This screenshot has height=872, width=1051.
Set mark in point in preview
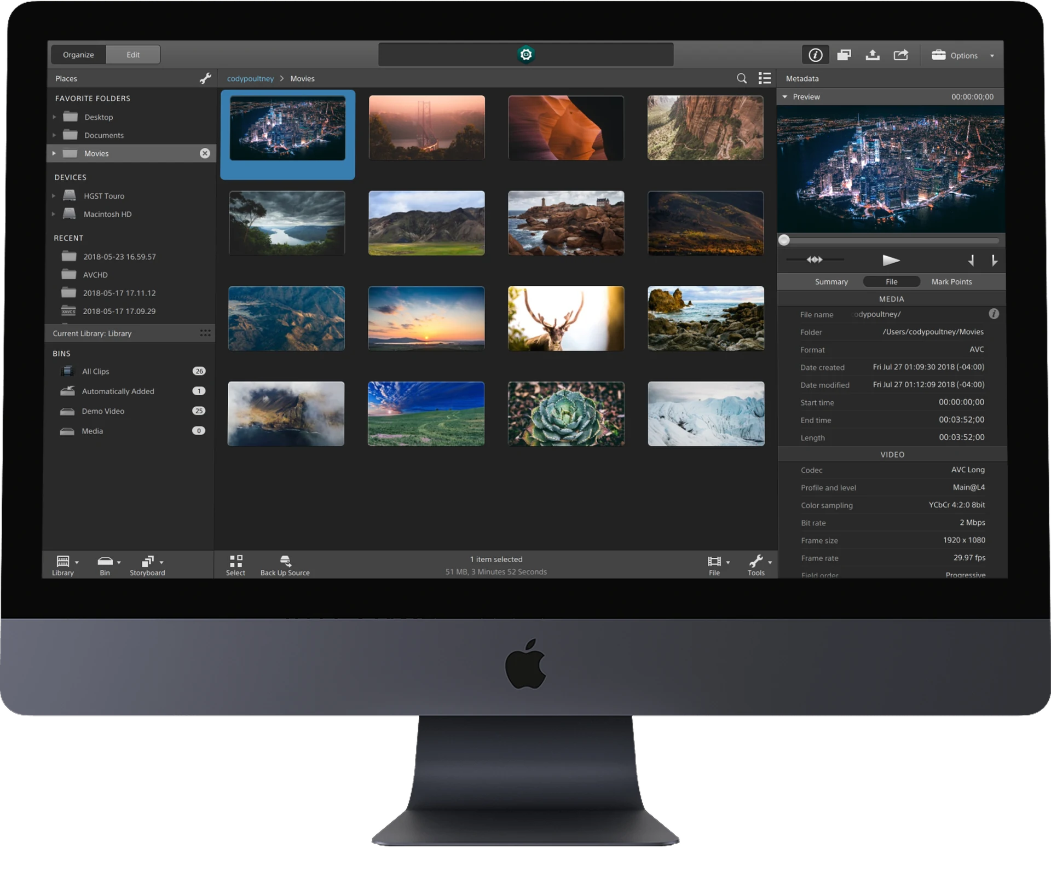pyautogui.click(x=971, y=261)
